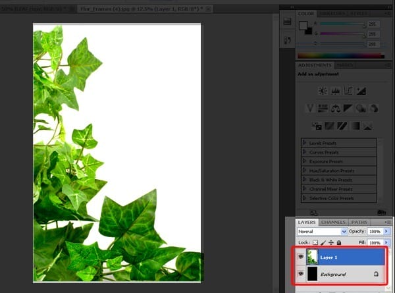Click the foreground color swatch
Image resolution: width=395 pixels, height=293 pixels.
coord(303,26)
